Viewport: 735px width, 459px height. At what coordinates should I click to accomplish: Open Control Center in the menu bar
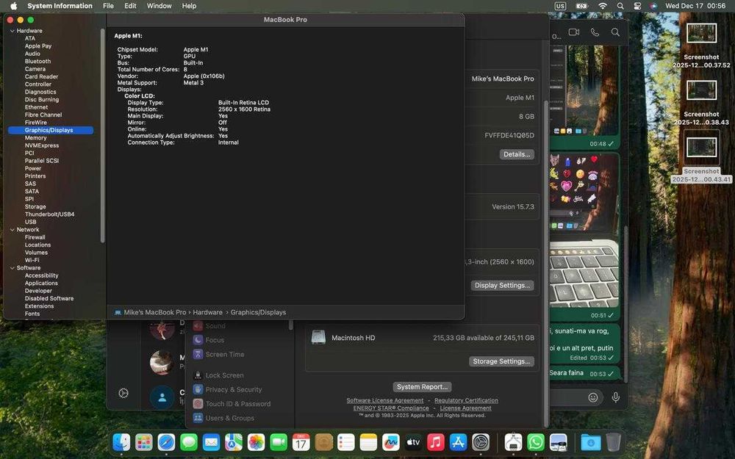pyautogui.click(x=637, y=6)
